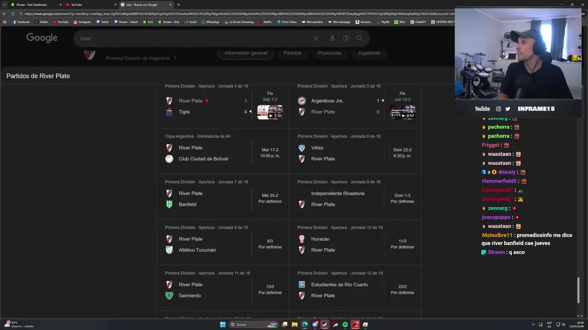588x330 pixels.
Task: Open File Explorer from taskbar
Action: click(x=294, y=324)
